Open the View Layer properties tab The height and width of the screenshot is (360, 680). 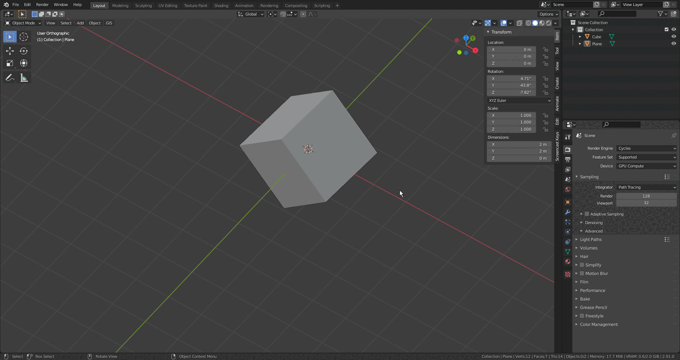coord(567,169)
